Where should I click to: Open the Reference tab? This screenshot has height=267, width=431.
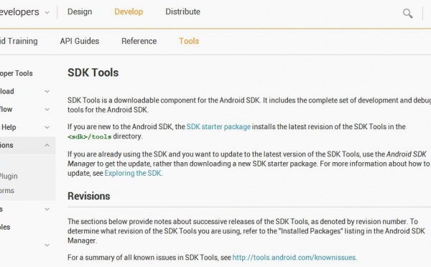click(139, 41)
